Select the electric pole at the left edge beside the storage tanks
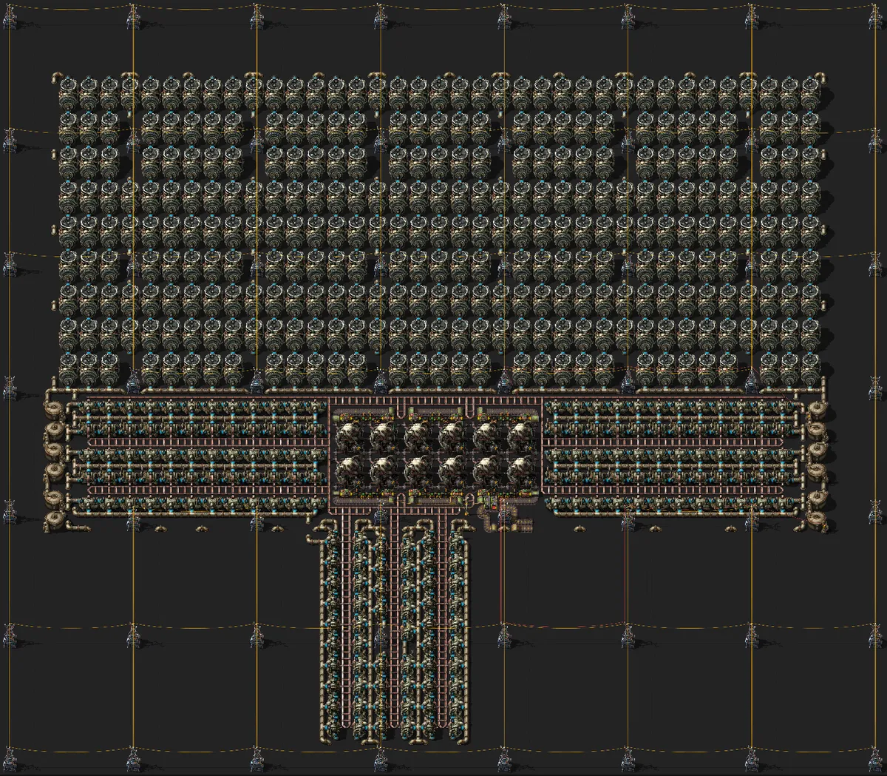Viewport: 887px width, 776px height. pyautogui.click(x=9, y=510)
